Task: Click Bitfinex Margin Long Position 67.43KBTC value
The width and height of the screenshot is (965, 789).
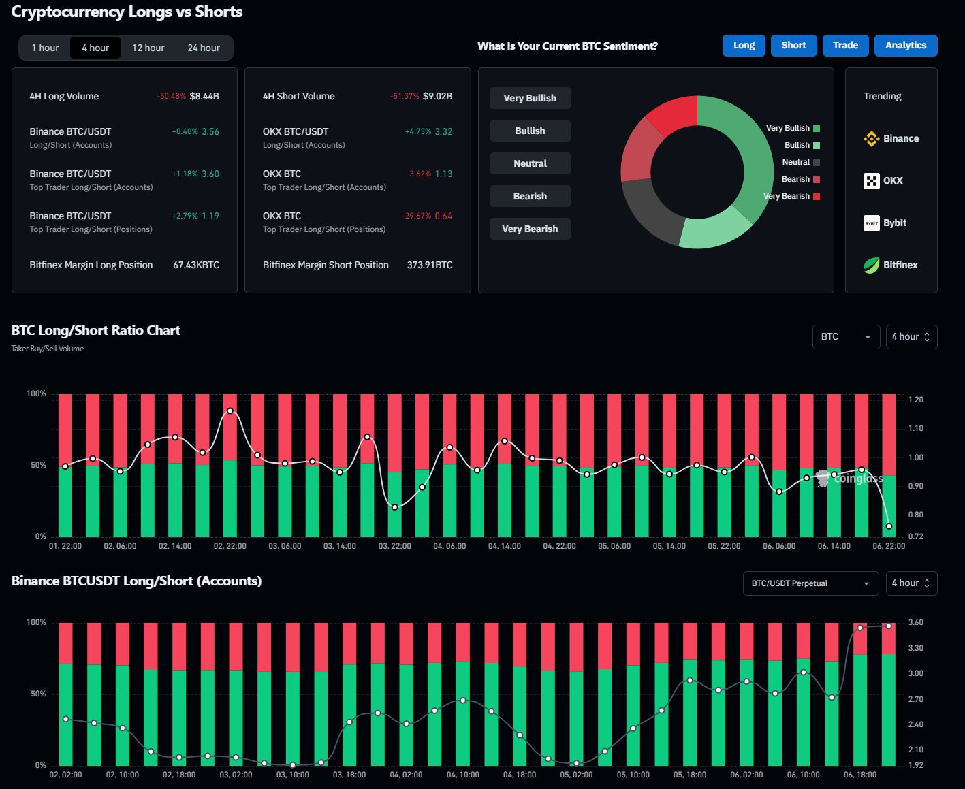Action: [196, 265]
